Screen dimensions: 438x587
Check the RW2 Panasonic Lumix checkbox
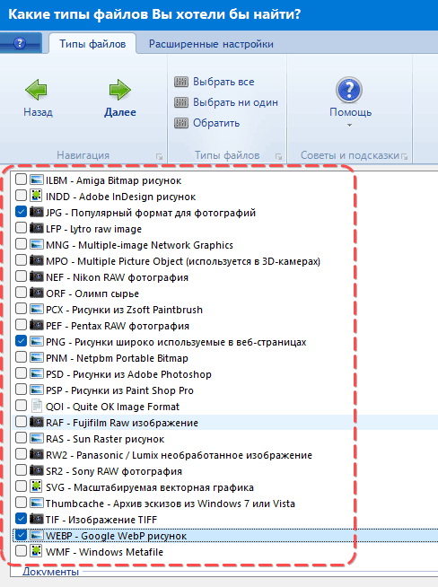click(x=21, y=454)
